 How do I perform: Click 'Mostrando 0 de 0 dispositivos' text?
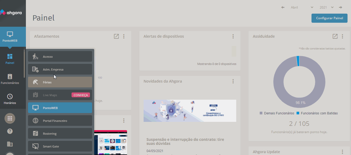pyautogui.click(x=217, y=64)
